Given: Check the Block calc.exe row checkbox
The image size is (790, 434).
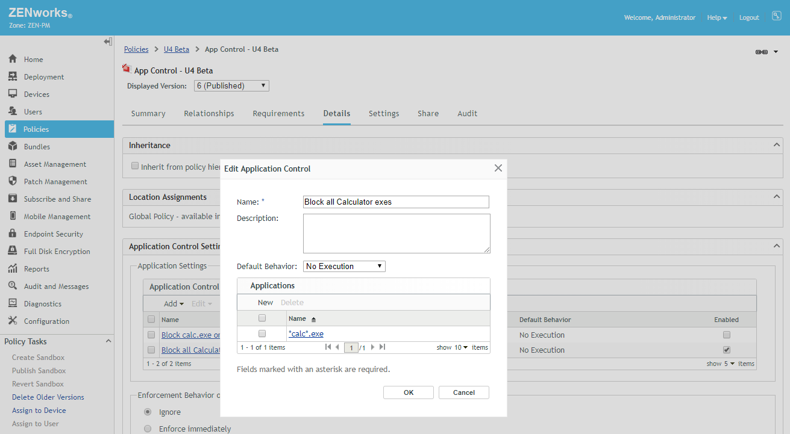Looking at the screenshot, I should pos(151,335).
